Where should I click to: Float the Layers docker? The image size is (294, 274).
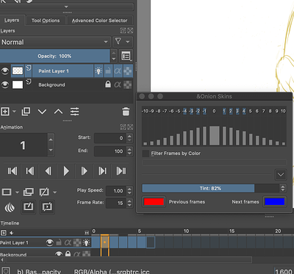tap(123, 31)
